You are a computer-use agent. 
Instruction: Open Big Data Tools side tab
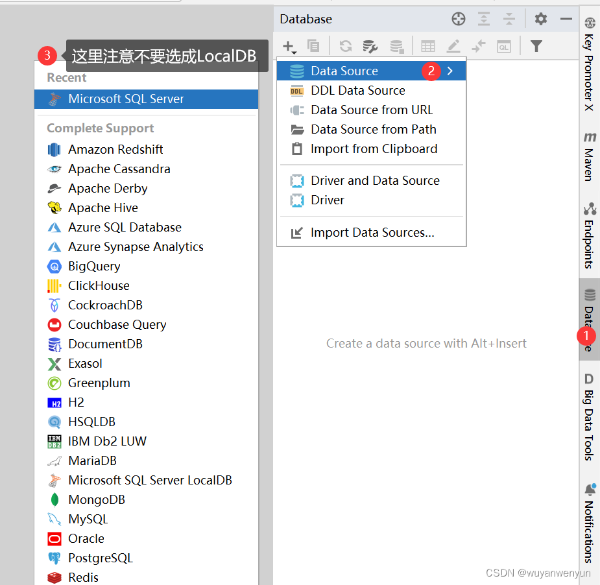tap(589, 417)
